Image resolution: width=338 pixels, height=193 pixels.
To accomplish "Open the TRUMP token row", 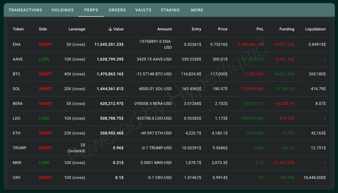I will (x=169, y=148).
